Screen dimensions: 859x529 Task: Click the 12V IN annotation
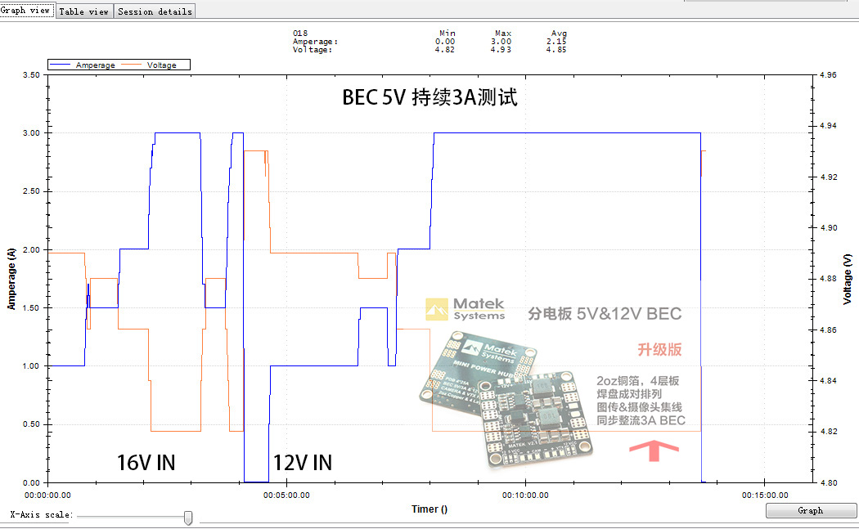(303, 463)
